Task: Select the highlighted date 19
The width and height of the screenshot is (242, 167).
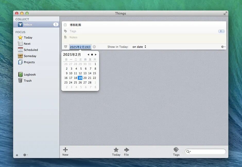Action: (x=80, y=78)
